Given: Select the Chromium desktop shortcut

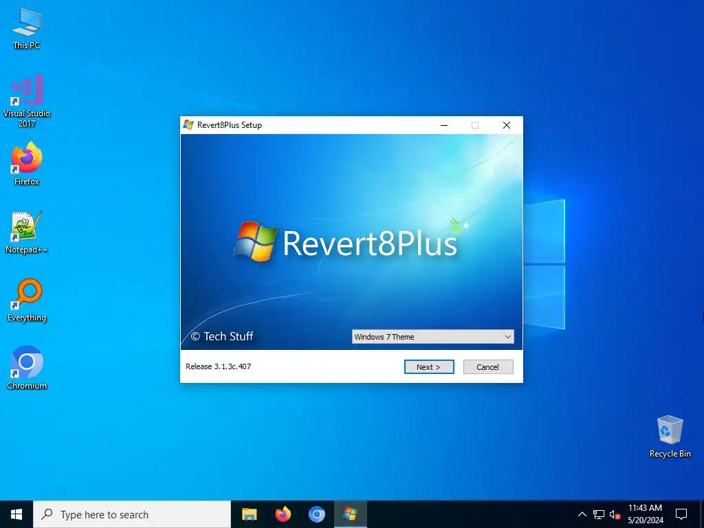Looking at the screenshot, I should (x=27, y=368).
